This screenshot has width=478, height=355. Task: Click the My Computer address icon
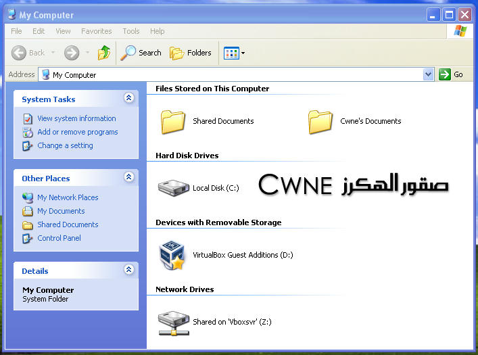[46, 75]
